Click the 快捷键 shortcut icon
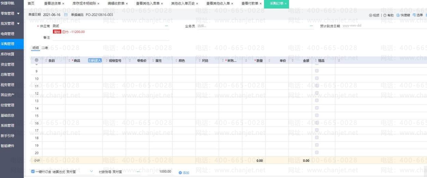The width and height of the screenshot is (427, 178). point(398,15)
